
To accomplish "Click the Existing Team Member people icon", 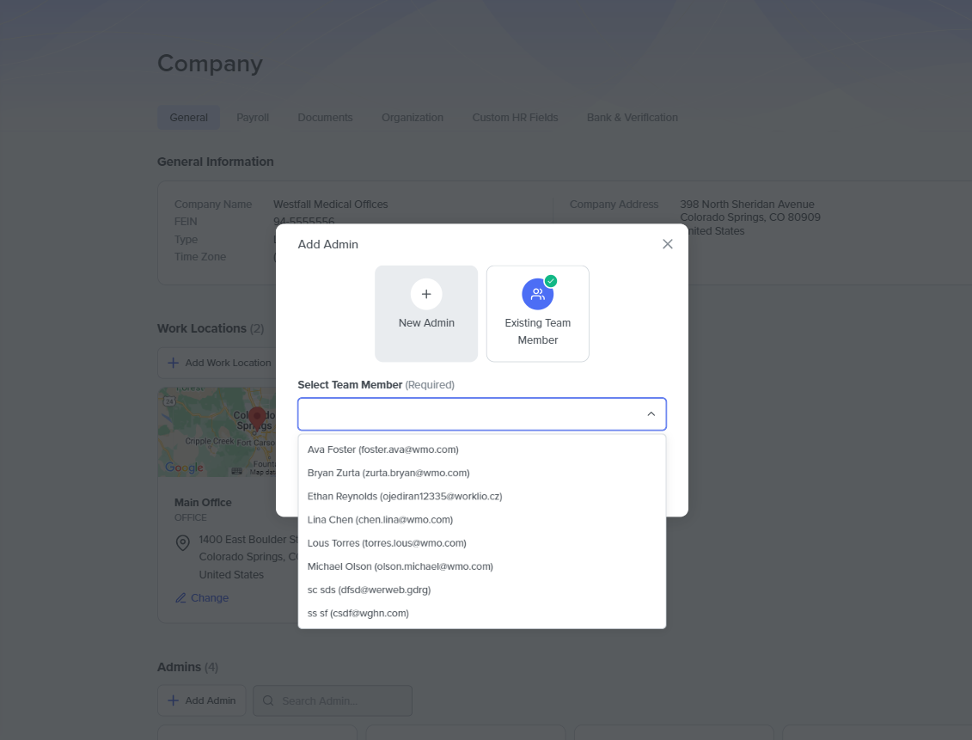I will pos(537,294).
